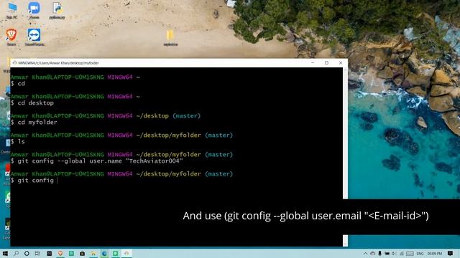
Task: Open the clock showing 05:09 PM
Action: pos(434,253)
